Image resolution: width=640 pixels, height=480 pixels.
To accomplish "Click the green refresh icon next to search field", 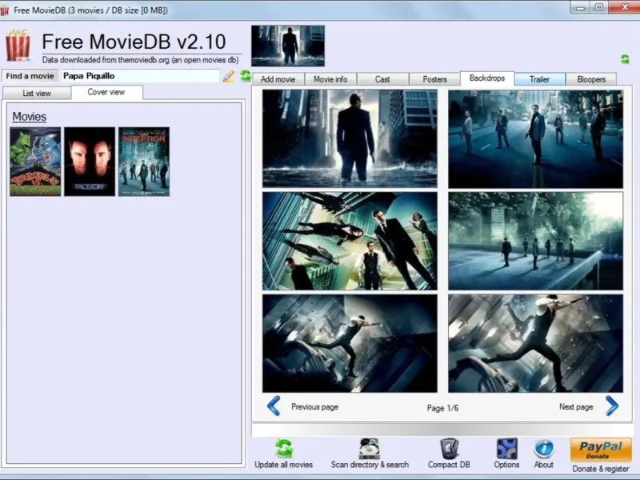I will (245, 75).
